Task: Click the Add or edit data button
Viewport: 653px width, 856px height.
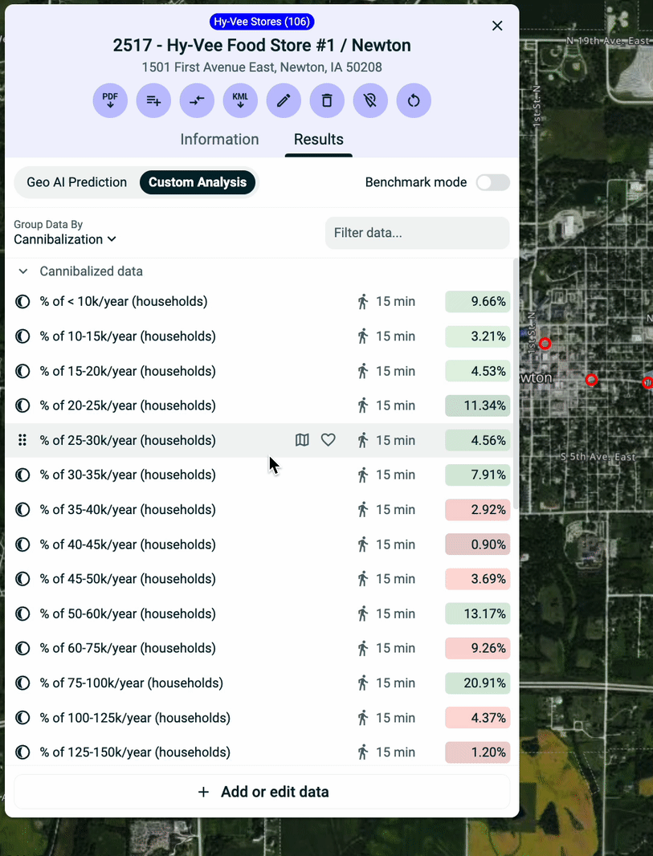Action: (262, 792)
